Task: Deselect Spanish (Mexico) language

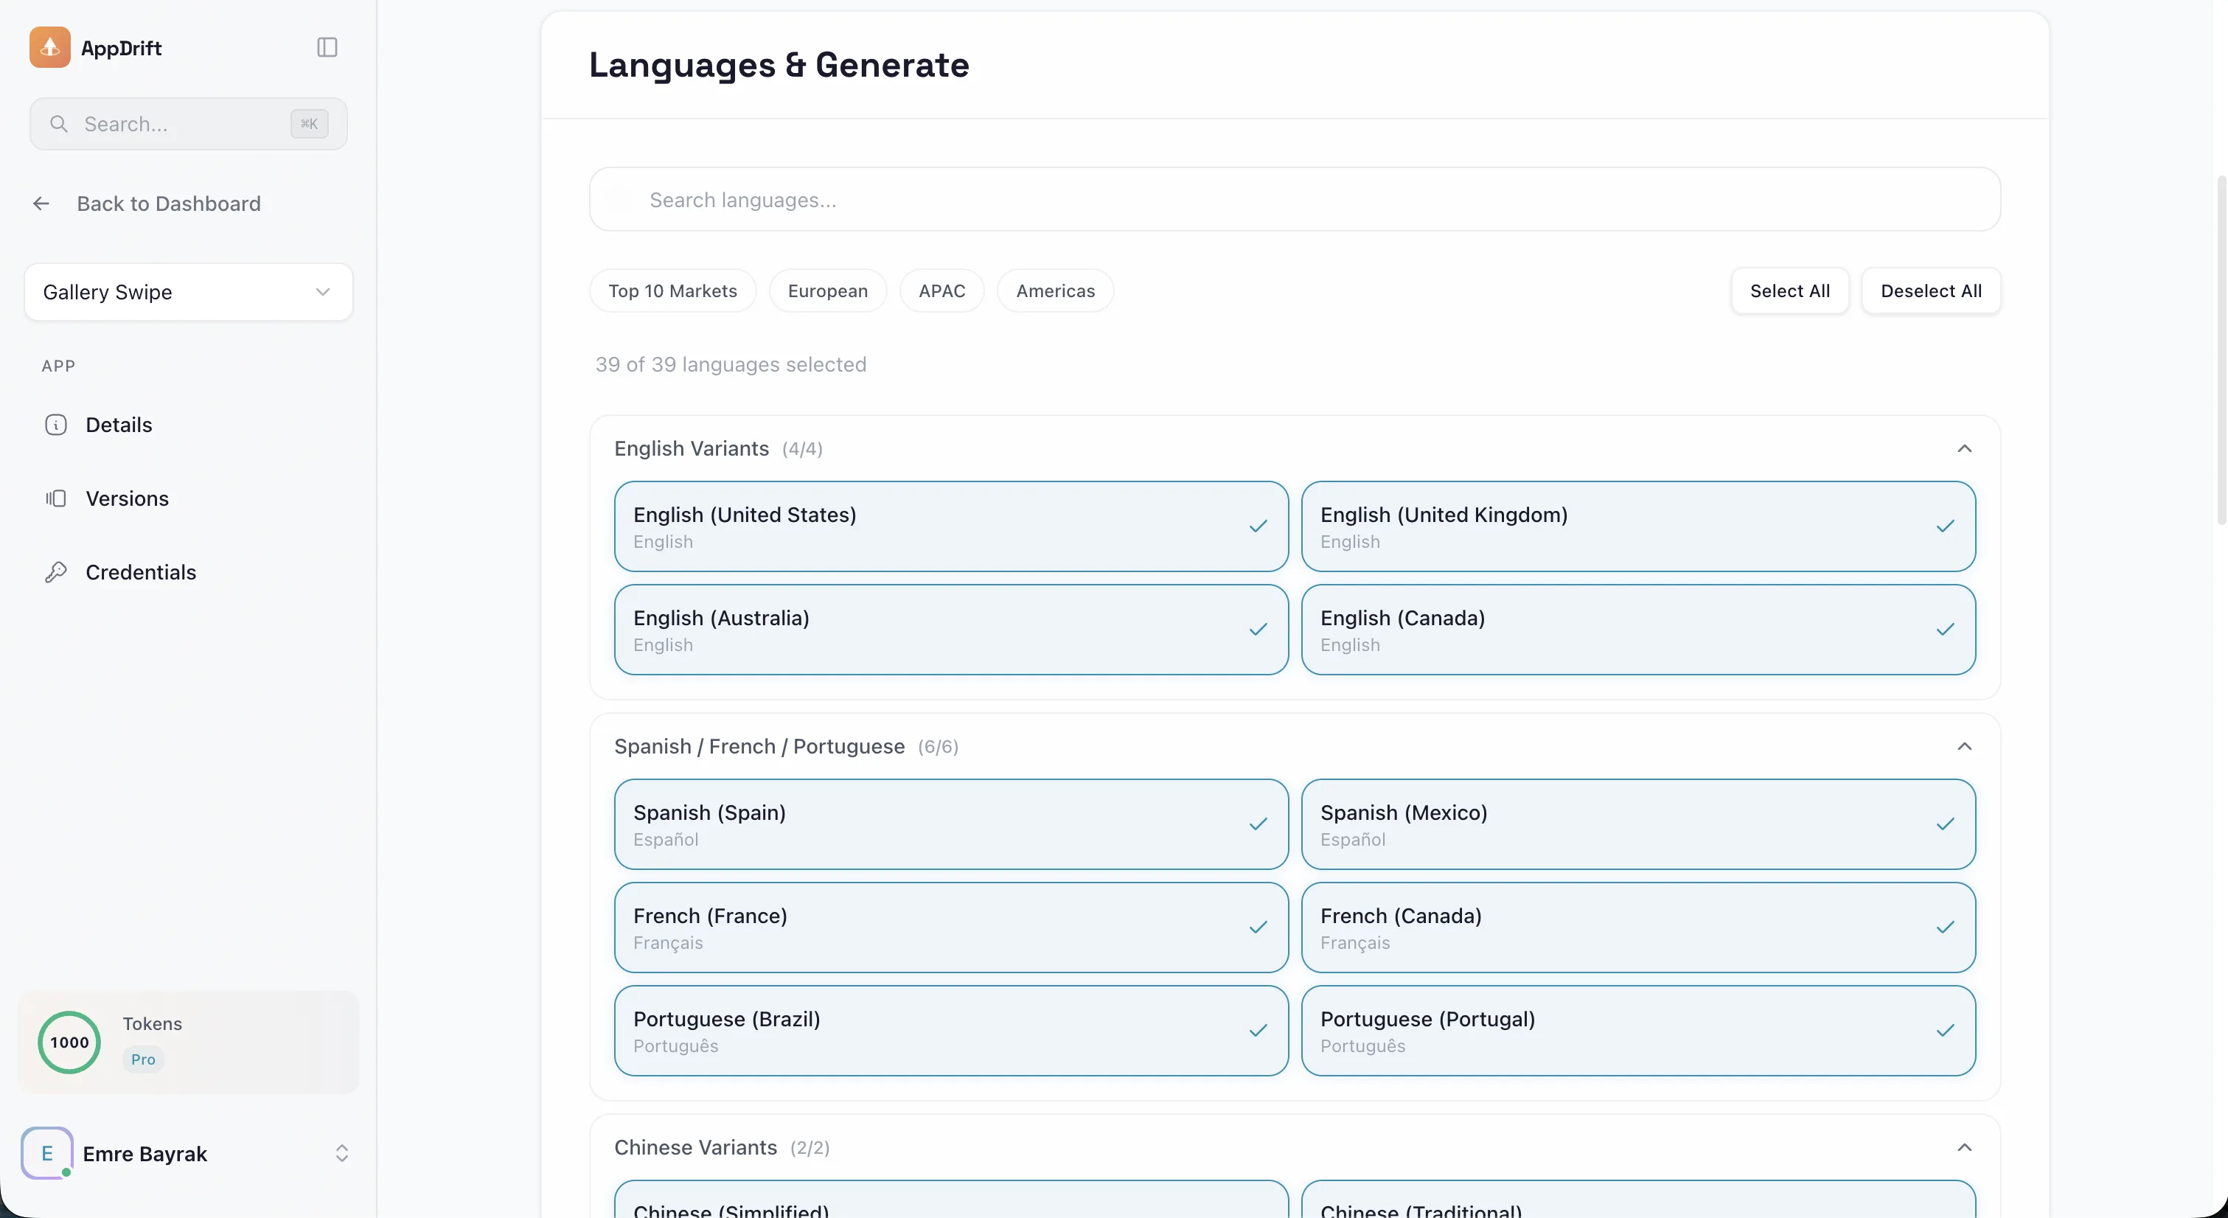Action: (1638, 824)
